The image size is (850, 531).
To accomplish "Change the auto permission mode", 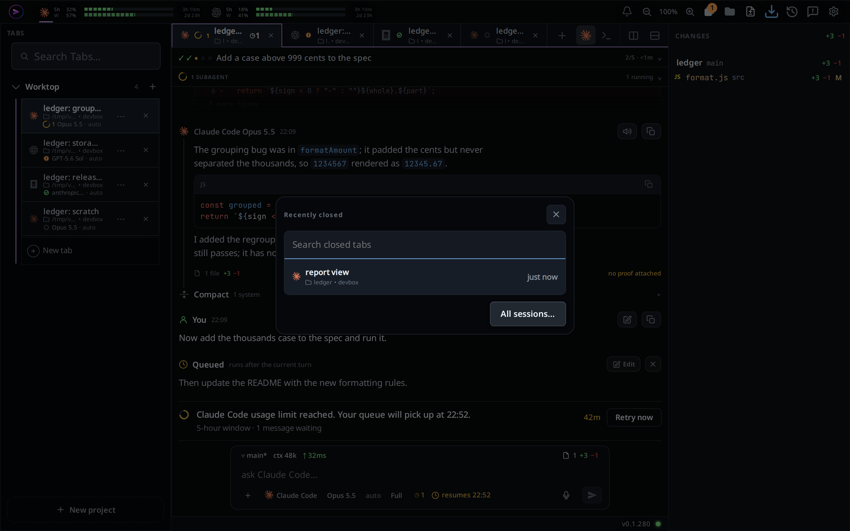I will pyautogui.click(x=373, y=496).
